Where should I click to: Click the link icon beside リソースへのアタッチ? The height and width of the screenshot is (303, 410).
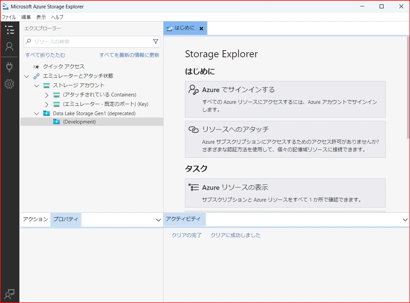coord(193,130)
